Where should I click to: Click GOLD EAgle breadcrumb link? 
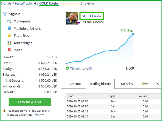(49, 4)
